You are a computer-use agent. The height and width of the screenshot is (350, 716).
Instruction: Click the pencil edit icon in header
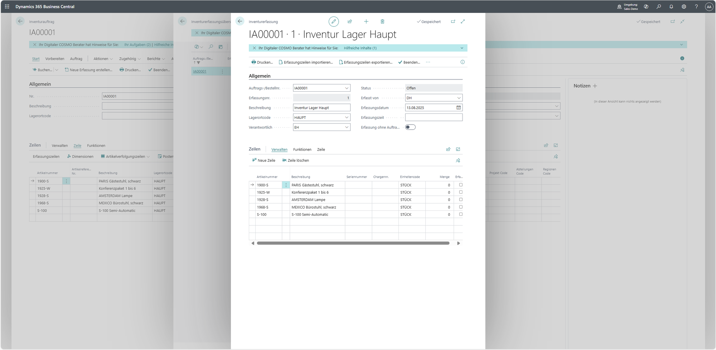click(x=333, y=21)
